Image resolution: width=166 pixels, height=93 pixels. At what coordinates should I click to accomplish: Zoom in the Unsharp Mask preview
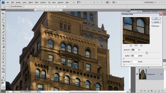click(141, 45)
